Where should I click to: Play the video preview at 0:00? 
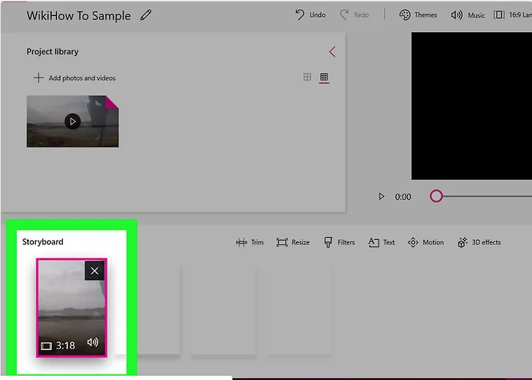pos(381,196)
